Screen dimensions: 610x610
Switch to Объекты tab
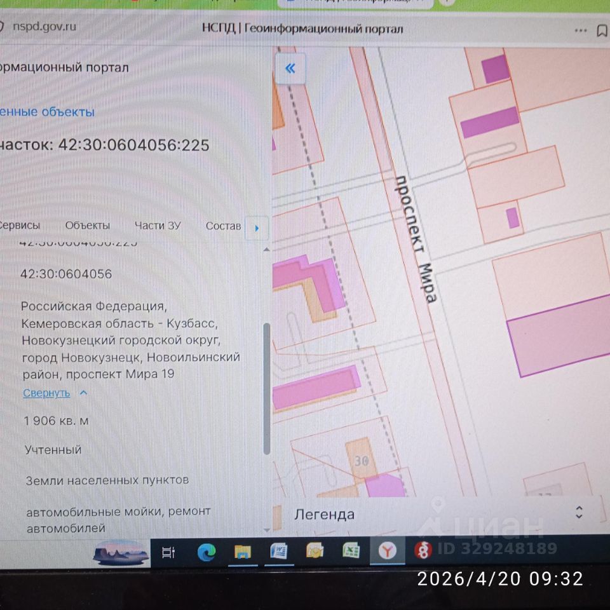pos(88,225)
